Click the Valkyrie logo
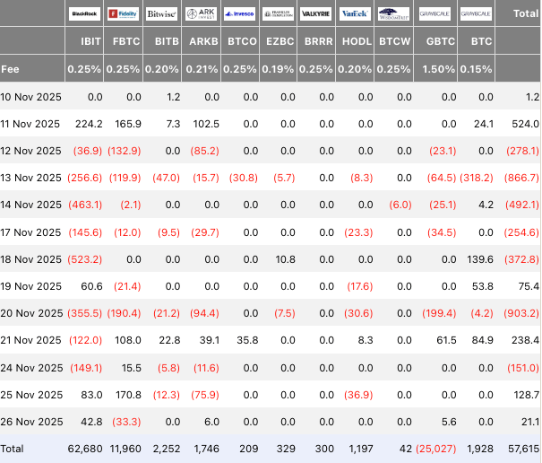 pyautogui.click(x=316, y=13)
